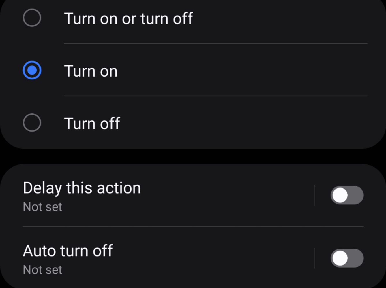Image resolution: width=386 pixels, height=288 pixels.
Task: Tap "Not set" under Auto turn off
Action: 42,270
